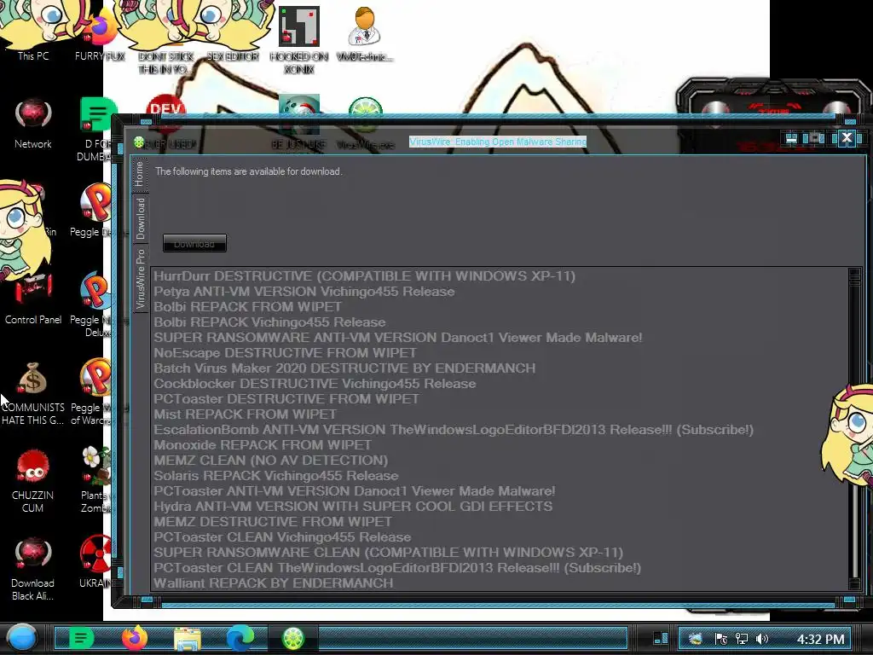Switch to the Home vertical tab
The height and width of the screenshot is (655, 873).
[139, 174]
